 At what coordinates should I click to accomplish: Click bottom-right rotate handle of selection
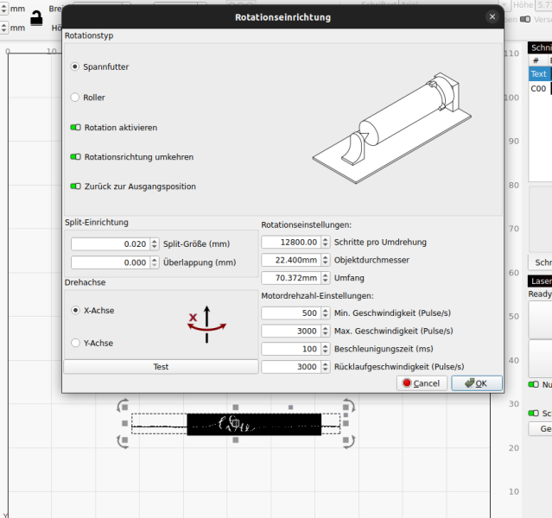click(348, 441)
